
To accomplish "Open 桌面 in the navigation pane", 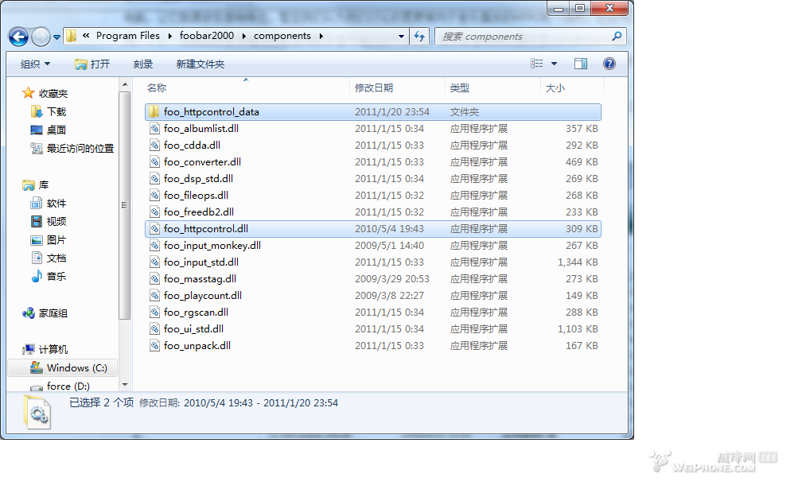I will [x=49, y=130].
